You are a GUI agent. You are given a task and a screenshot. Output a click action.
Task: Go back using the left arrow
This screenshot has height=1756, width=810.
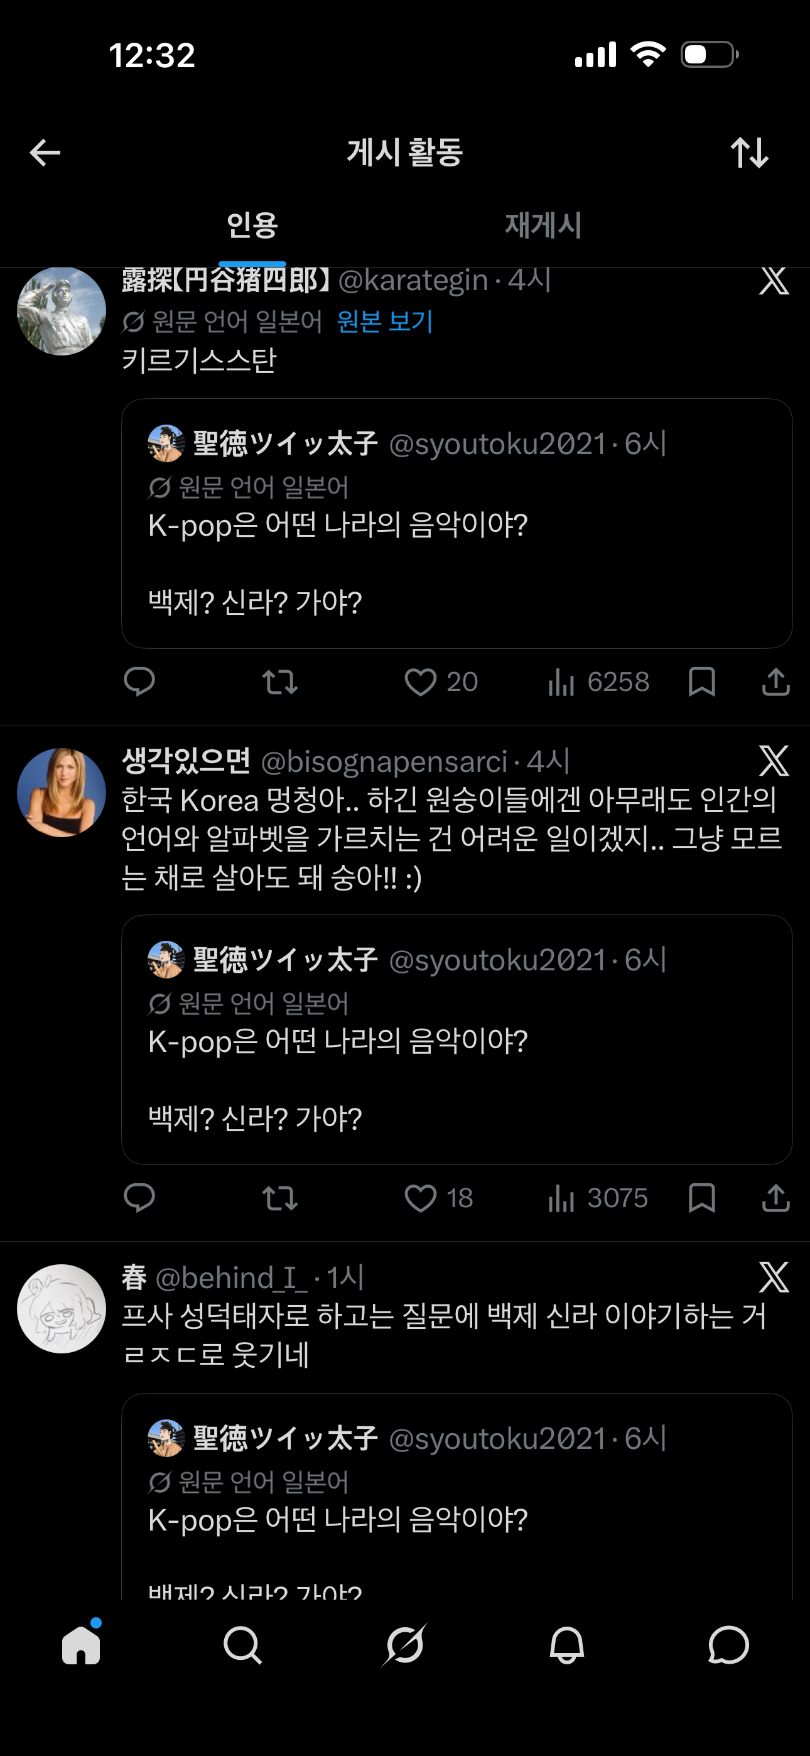[45, 152]
